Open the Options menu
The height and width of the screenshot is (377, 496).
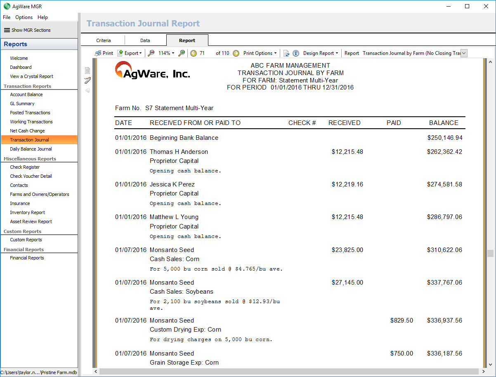click(x=24, y=17)
